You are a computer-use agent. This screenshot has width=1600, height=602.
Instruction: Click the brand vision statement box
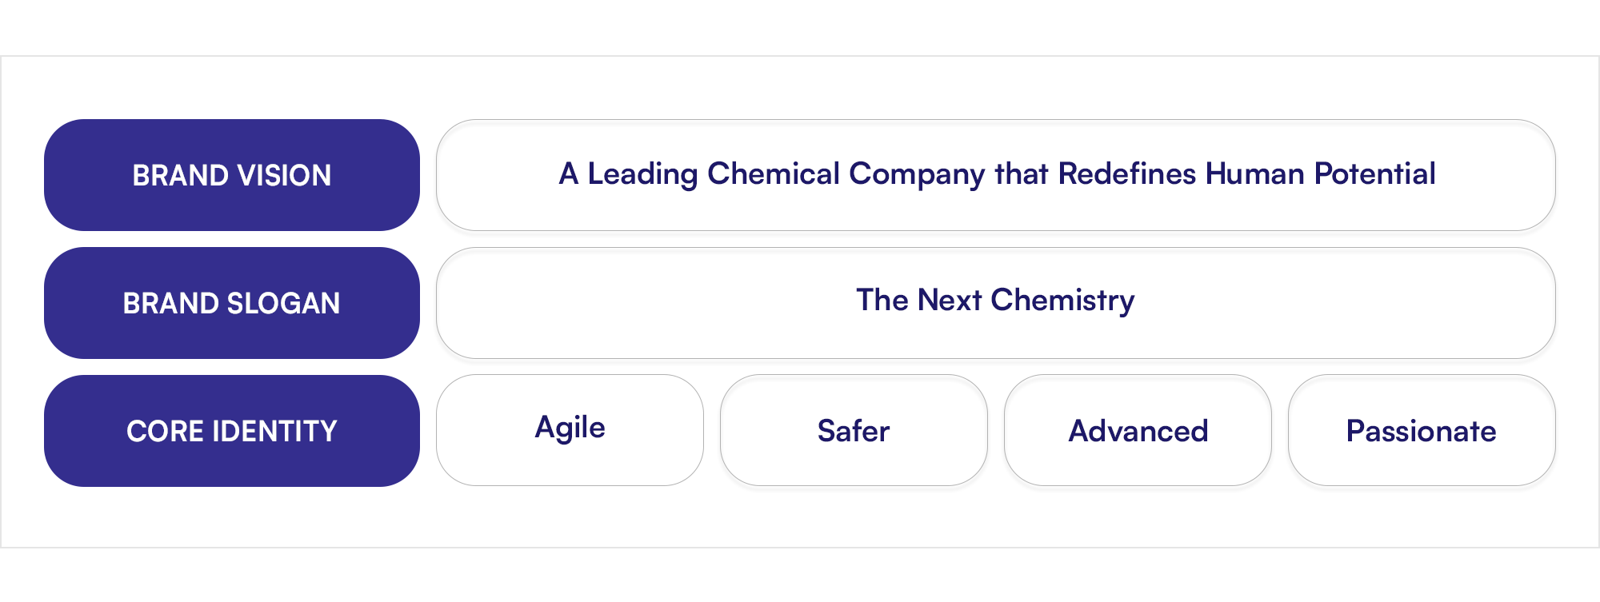point(996,175)
